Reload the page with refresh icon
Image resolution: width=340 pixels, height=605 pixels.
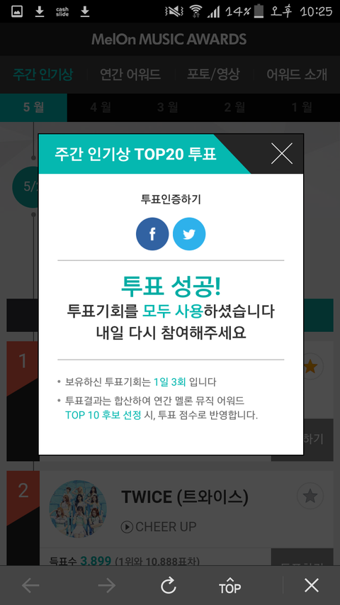point(169,586)
